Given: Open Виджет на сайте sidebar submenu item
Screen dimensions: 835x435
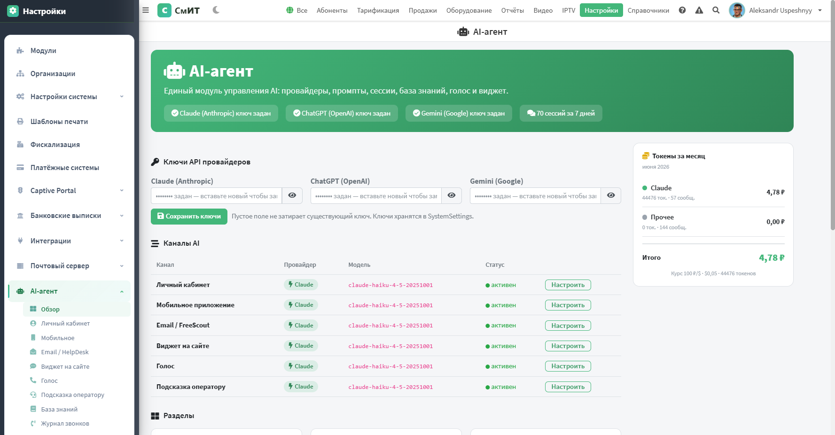Looking at the screenshot, I should [77, 366].
